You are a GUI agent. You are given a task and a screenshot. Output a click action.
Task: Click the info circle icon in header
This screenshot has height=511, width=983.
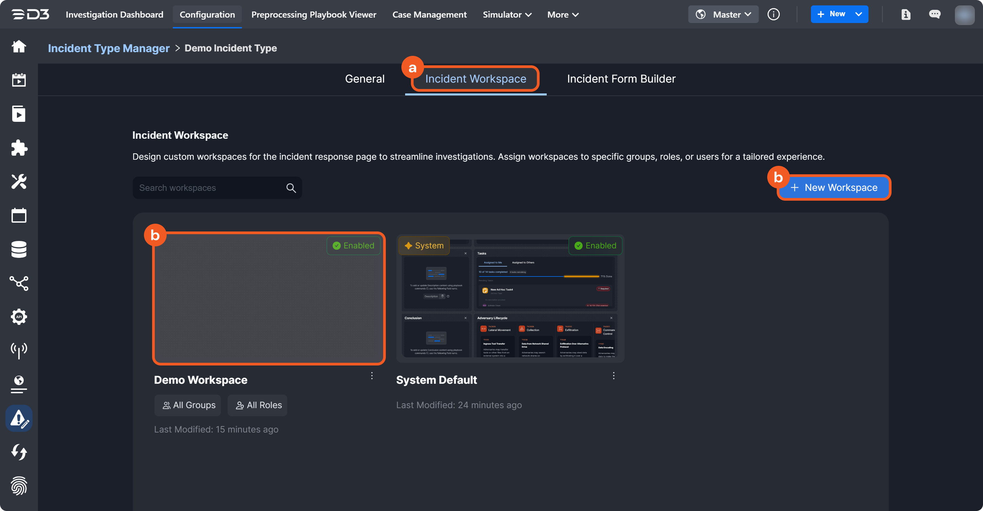tap(773, 15)
